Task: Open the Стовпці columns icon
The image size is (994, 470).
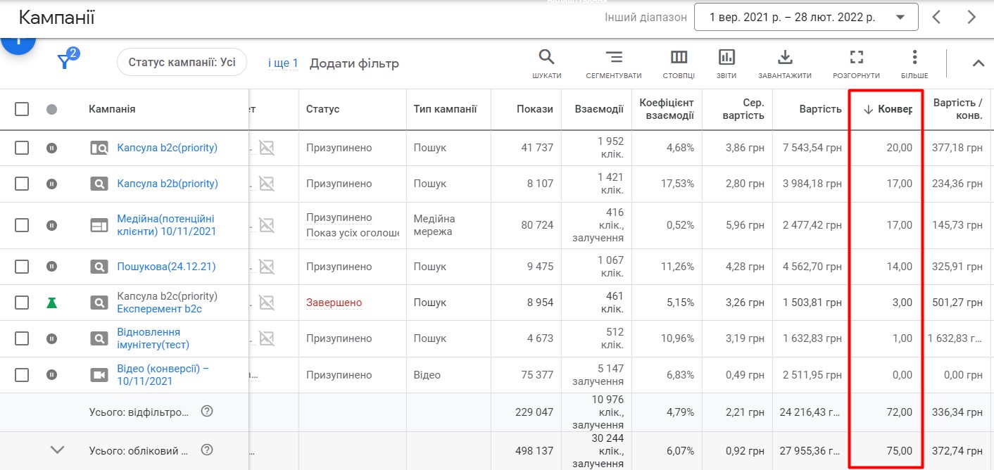Action: [679, 57]
